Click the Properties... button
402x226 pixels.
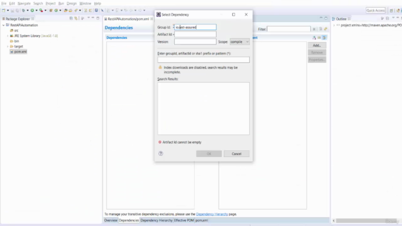click(x=317, y=60)
